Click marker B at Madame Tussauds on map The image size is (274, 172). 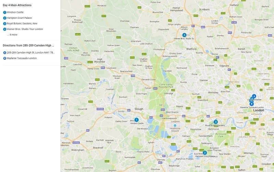click(251, 104)
